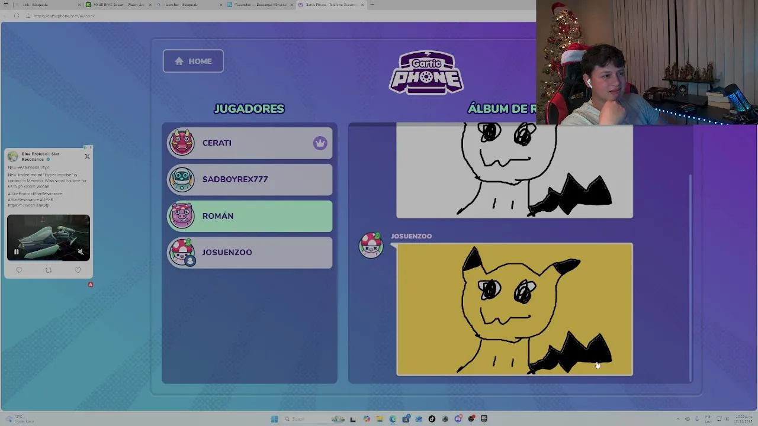Open the white Mimikyu drawing above

[x=515, y=170]
